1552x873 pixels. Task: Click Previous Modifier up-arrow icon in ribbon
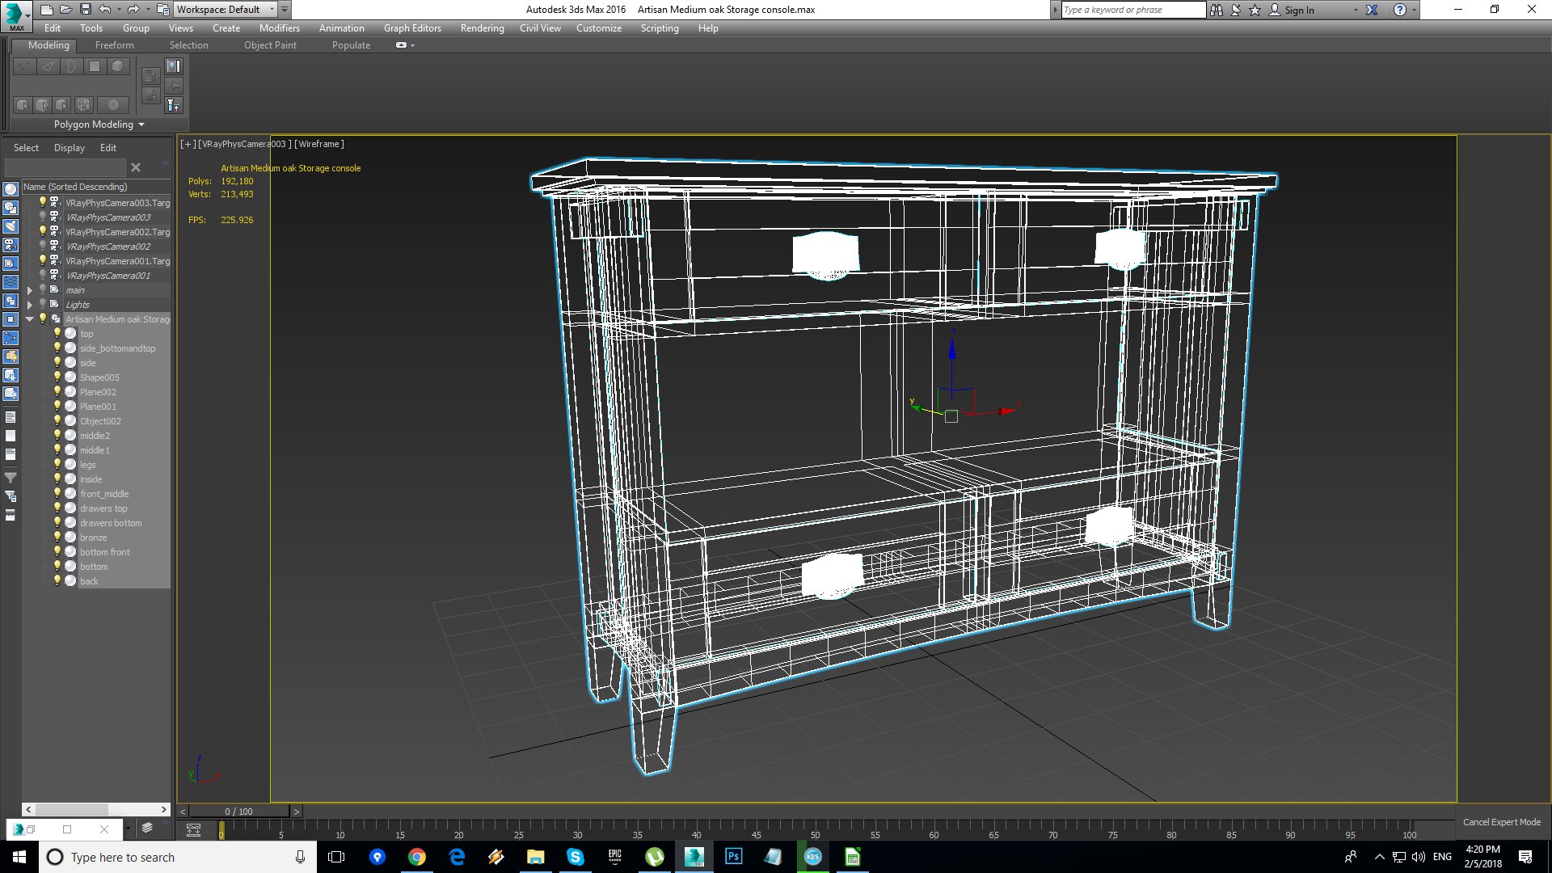coord(150,76)
